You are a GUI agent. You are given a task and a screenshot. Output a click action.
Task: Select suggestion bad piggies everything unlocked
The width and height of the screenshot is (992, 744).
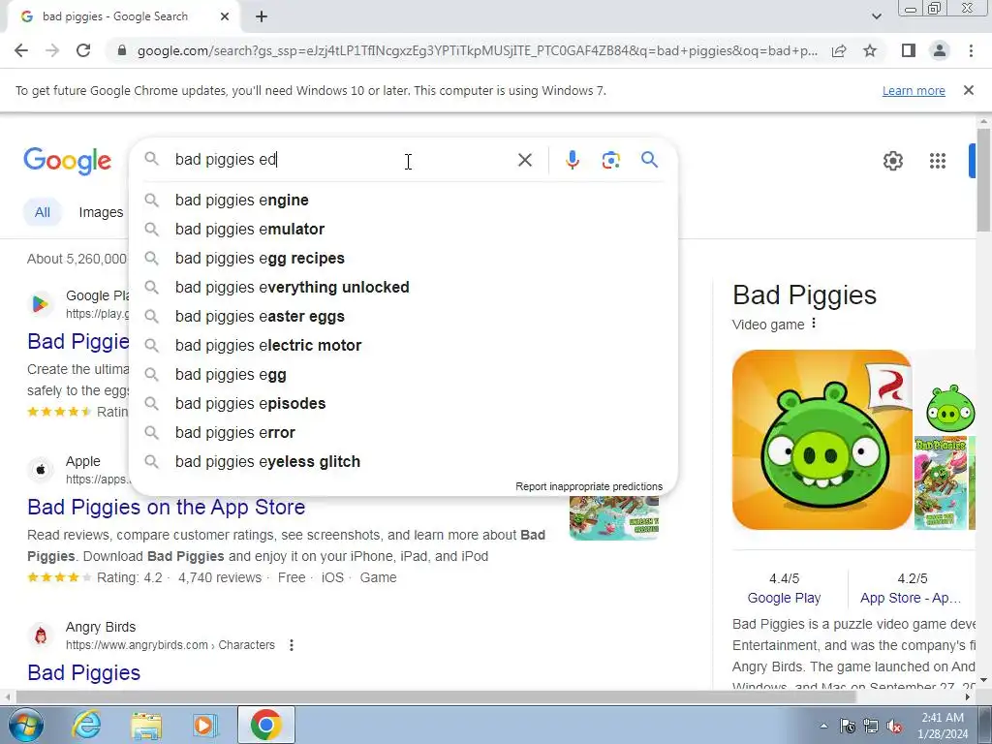click(x=403, y=287)
